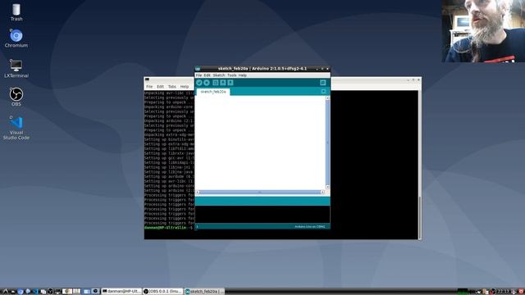The width and height of the screenshot is (525, 295).
Task: Open Arduino Tools menu
Action: (x=231, y=75)
